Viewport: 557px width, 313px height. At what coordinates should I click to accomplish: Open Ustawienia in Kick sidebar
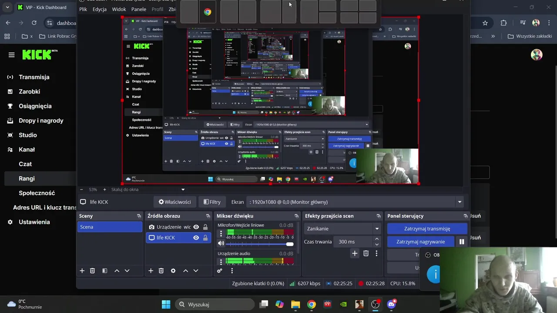coord(34,222)
